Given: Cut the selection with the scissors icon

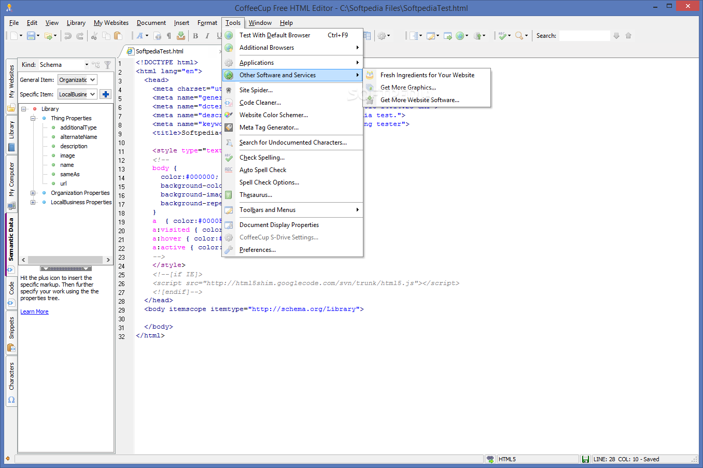Looking at the screenshot, I should coord(94,36).
